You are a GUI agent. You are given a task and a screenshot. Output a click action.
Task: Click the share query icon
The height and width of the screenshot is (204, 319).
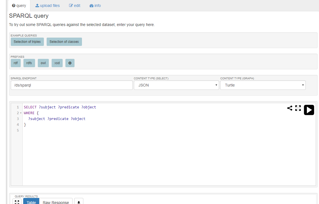[x=289, y=108]
